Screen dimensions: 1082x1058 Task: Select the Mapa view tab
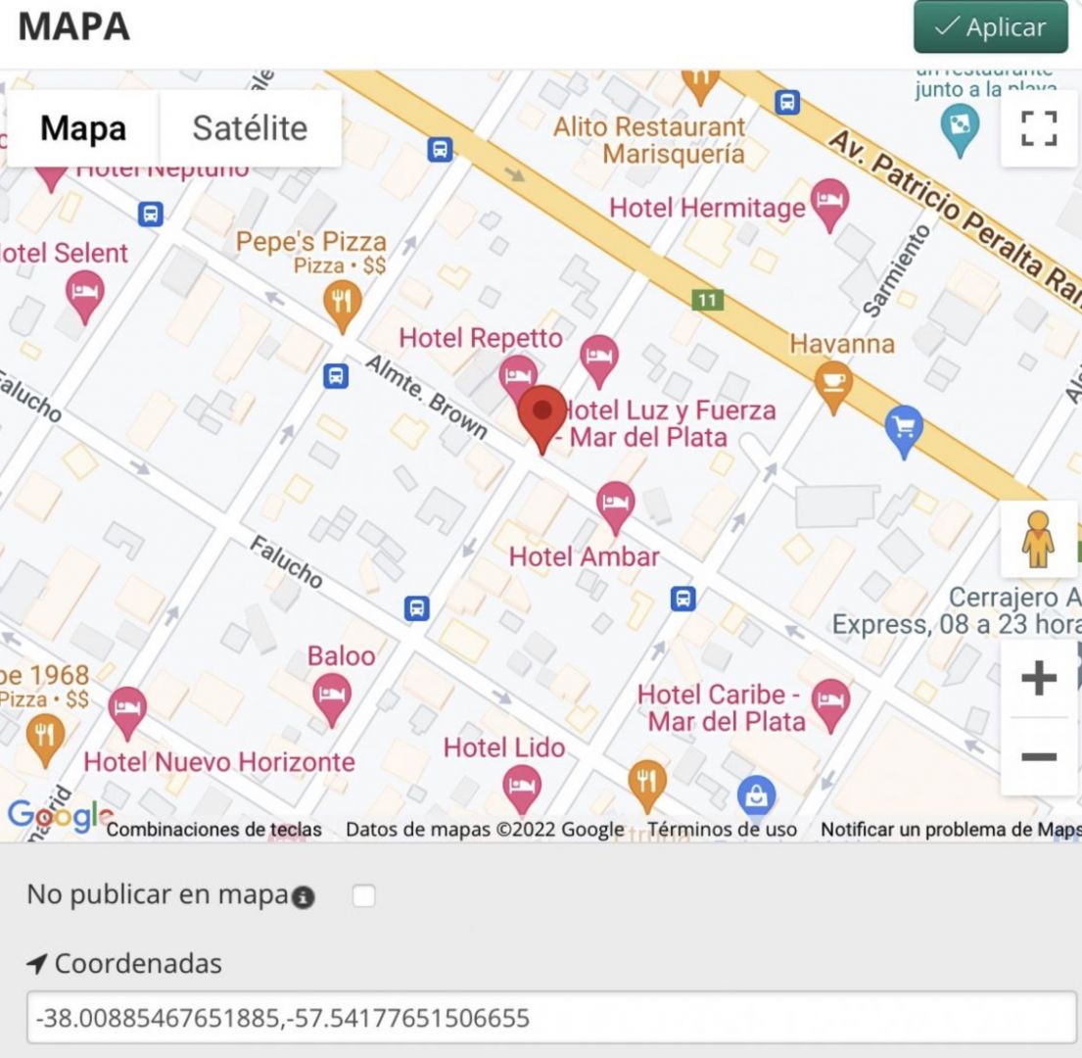pyautogui.click(x=83, y=128)
